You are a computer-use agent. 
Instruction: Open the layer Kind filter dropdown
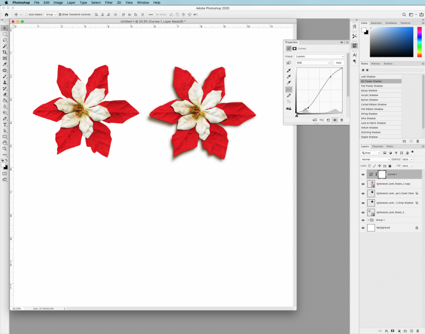click(x=371, y=153)
